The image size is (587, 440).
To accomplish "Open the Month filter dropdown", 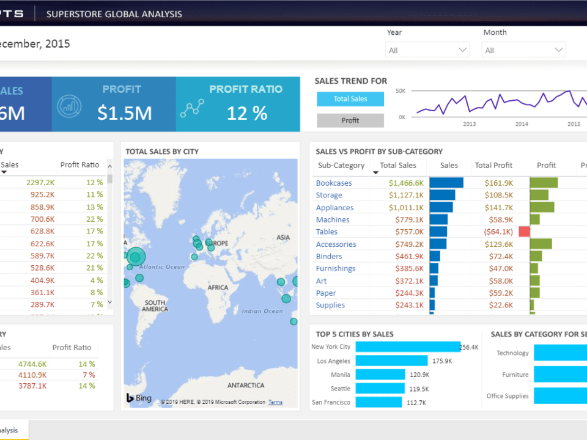I will click(557, 50).
